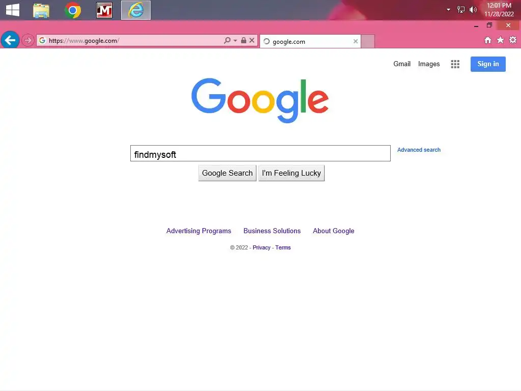This screenshot has width=521, height=391.
Task: Click the search magnifier in the address bar
Action: coord(227,41)
